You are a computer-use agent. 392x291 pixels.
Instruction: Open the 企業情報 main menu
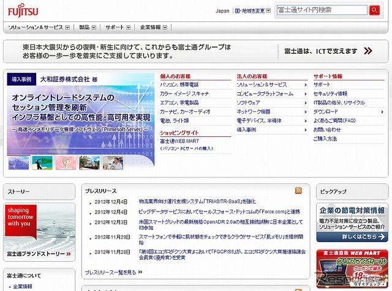(150, 28)
